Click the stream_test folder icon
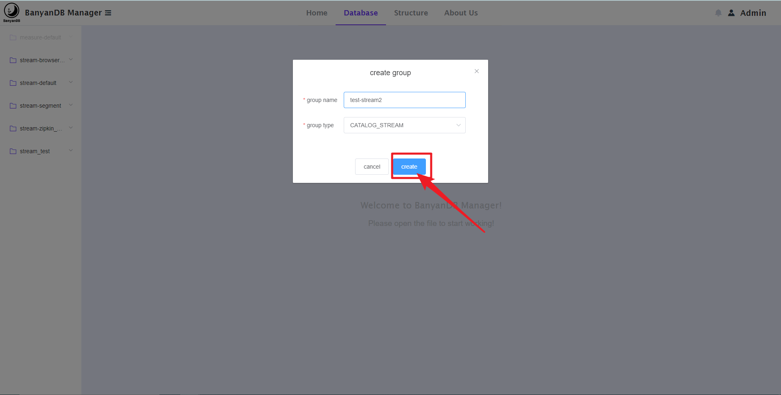Image resolution: width=781 pixels, height=395 pixels. [13, 151]
